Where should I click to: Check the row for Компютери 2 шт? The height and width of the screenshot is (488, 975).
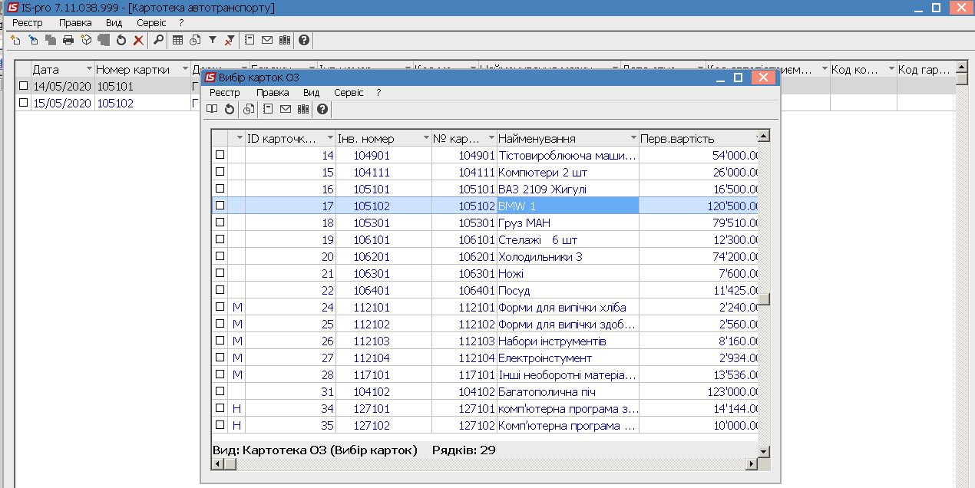tap(220, 172)
